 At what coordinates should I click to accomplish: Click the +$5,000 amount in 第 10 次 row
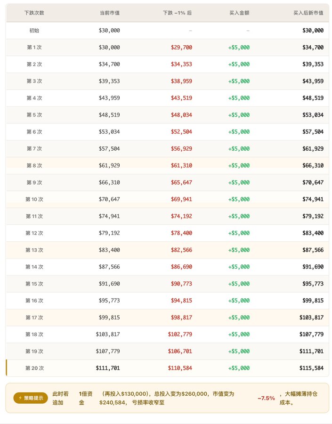239,199
